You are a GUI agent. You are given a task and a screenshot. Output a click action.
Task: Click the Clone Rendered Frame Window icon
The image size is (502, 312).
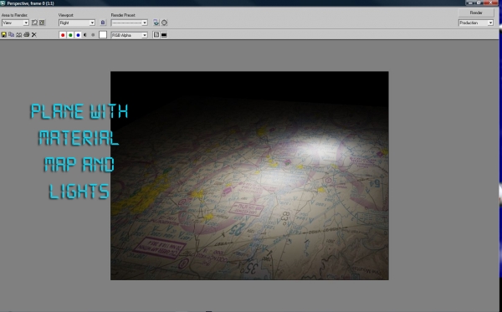(x=19, y=34)
